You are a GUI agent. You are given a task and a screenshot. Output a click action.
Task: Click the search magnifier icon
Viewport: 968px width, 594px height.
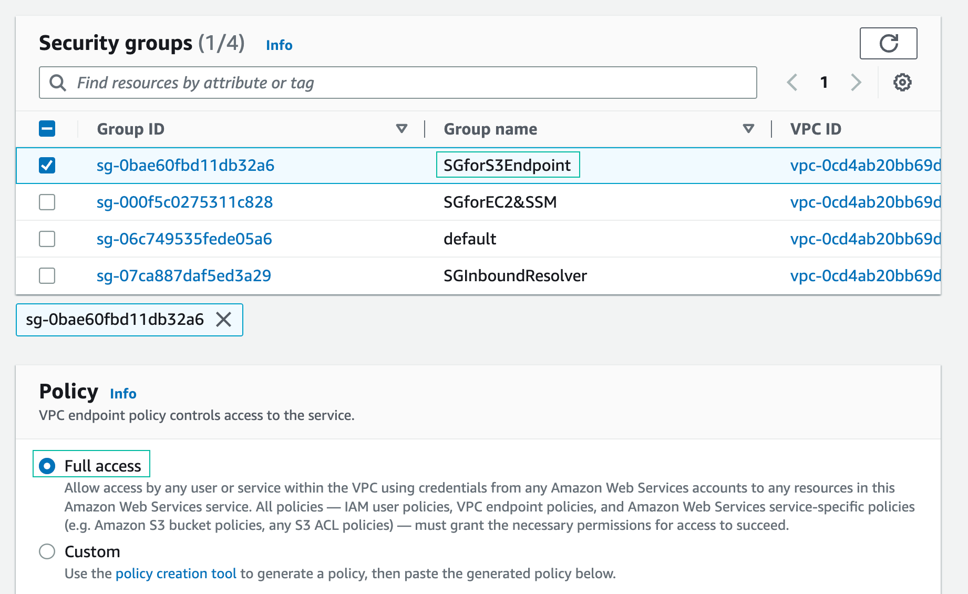pos(58,83)
